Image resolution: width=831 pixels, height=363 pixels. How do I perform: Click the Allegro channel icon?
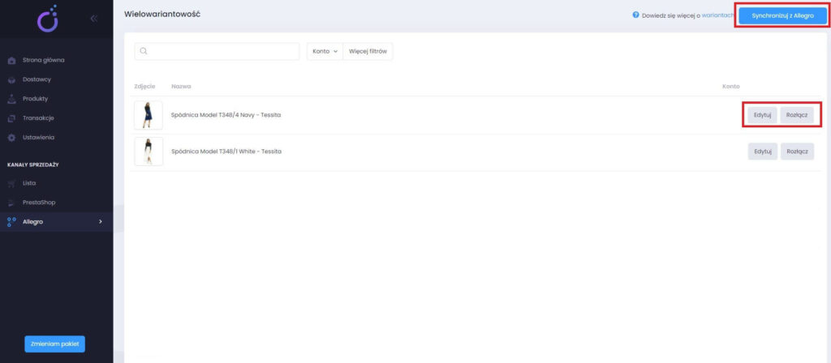pyautogui.click(x=11, y=222)
